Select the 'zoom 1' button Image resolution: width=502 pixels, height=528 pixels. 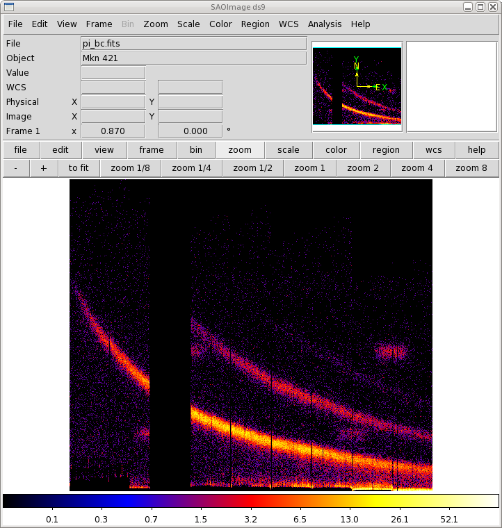(x=309, y=168)
